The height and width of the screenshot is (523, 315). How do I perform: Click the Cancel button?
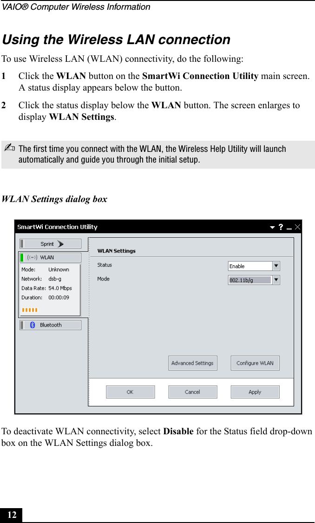(192, 392)
